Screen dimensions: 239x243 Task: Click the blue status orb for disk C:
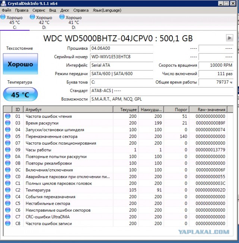(x=3, y=17)
